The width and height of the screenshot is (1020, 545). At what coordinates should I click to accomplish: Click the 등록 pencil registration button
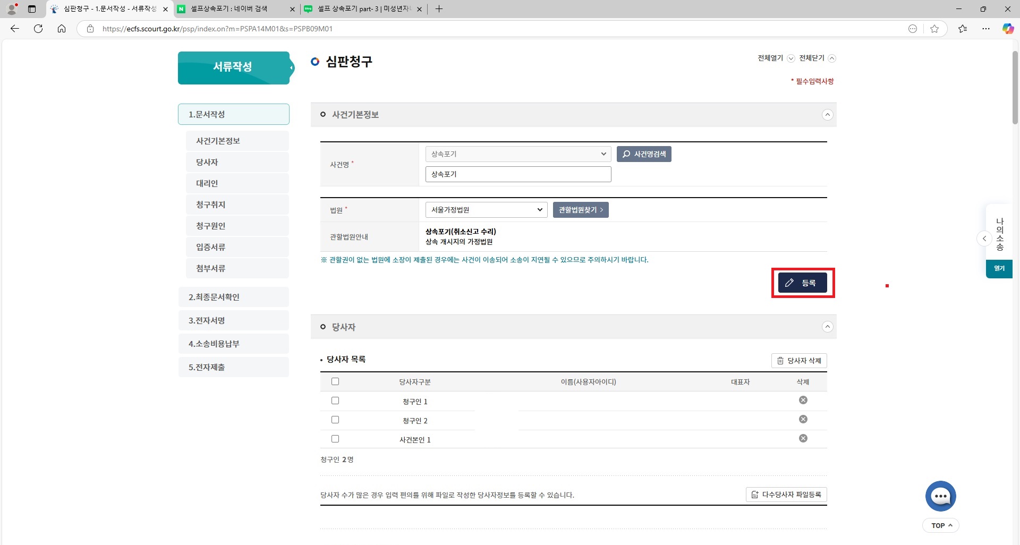tap(802, 282)
